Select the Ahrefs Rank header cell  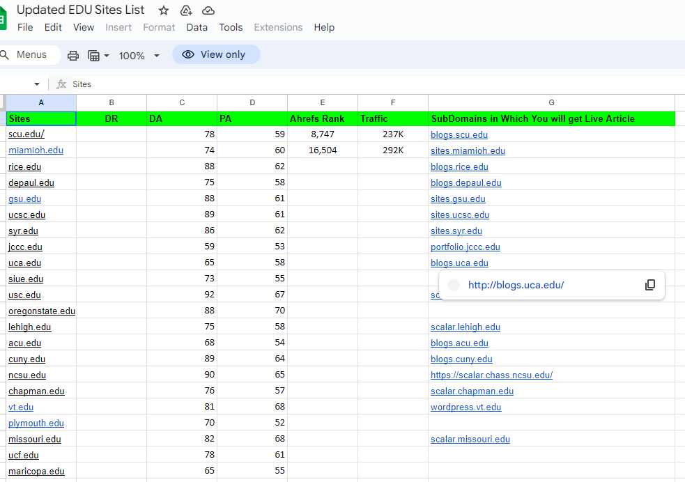click(323, 118)
